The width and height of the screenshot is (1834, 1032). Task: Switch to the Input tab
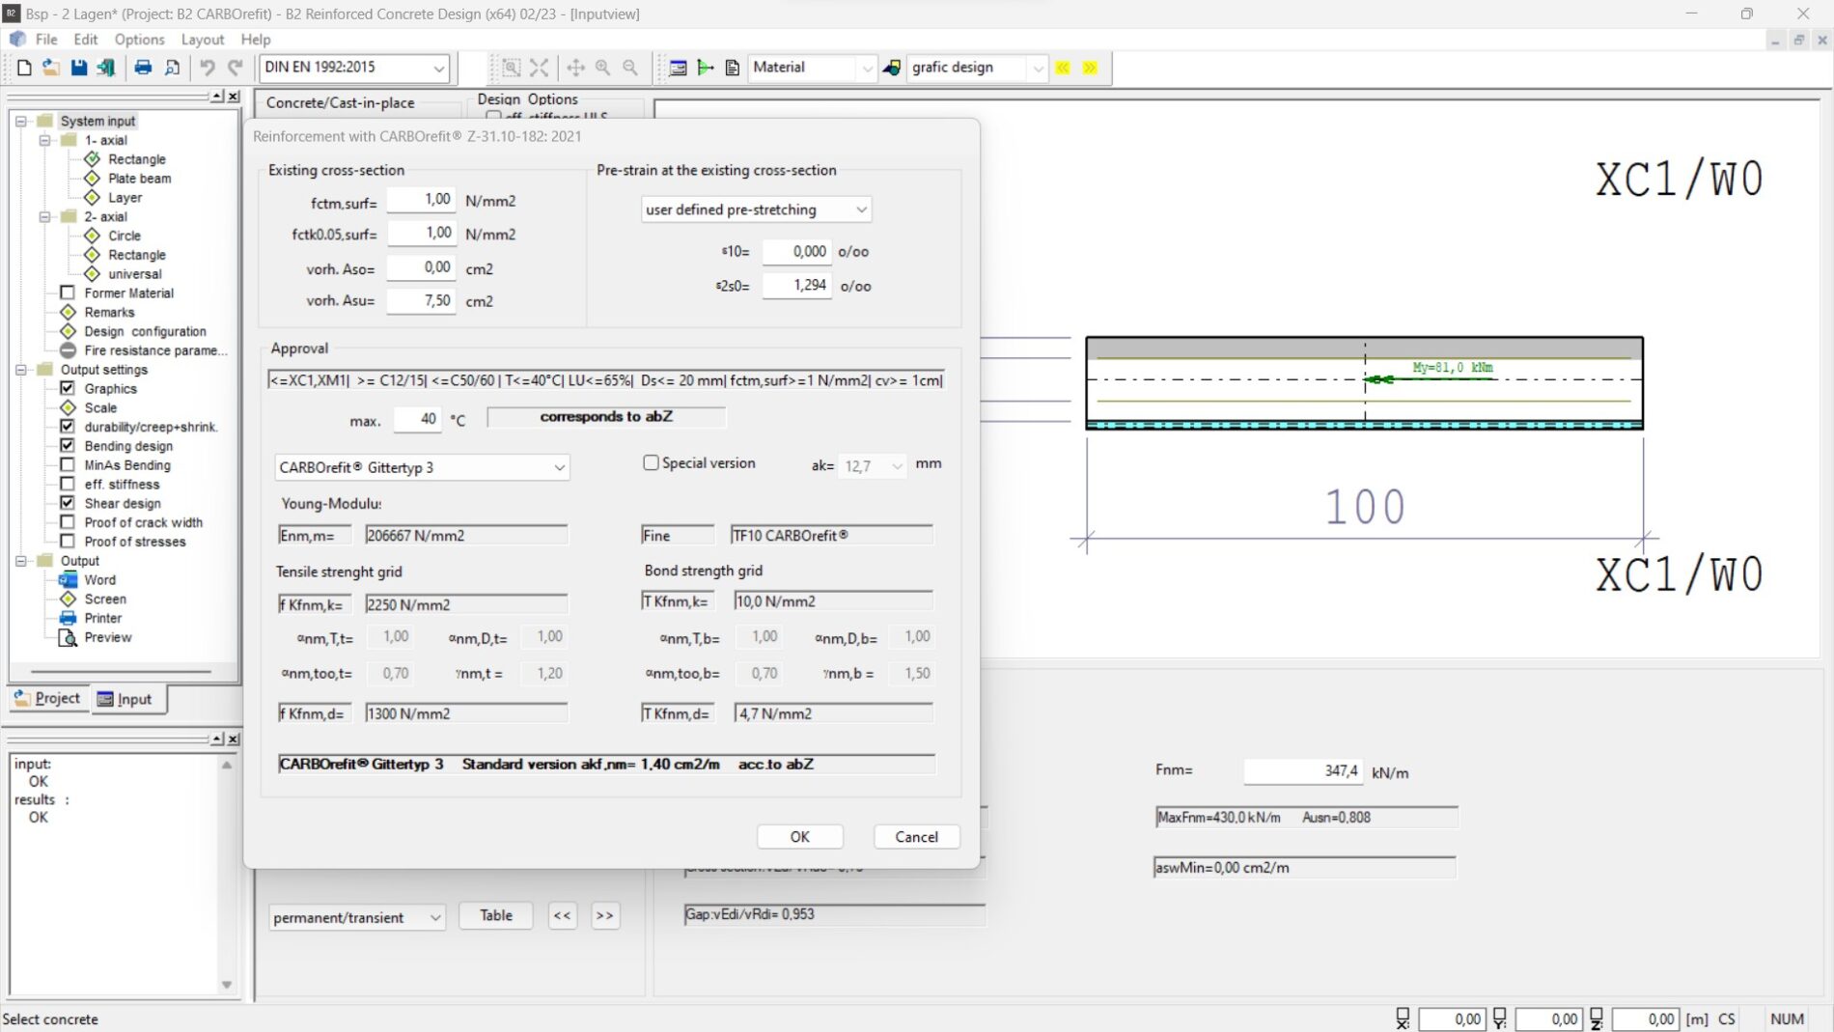click(x=127, y=699)
